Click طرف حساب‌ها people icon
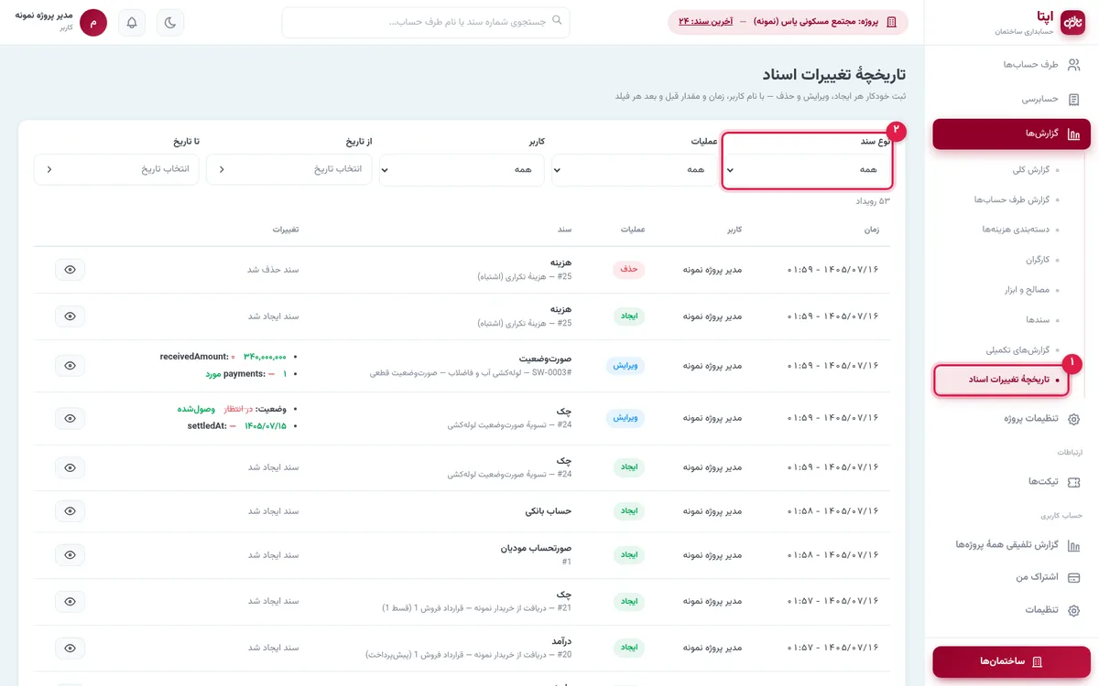The height and width of the screenshot is (686, 1099). [1074, 65]
